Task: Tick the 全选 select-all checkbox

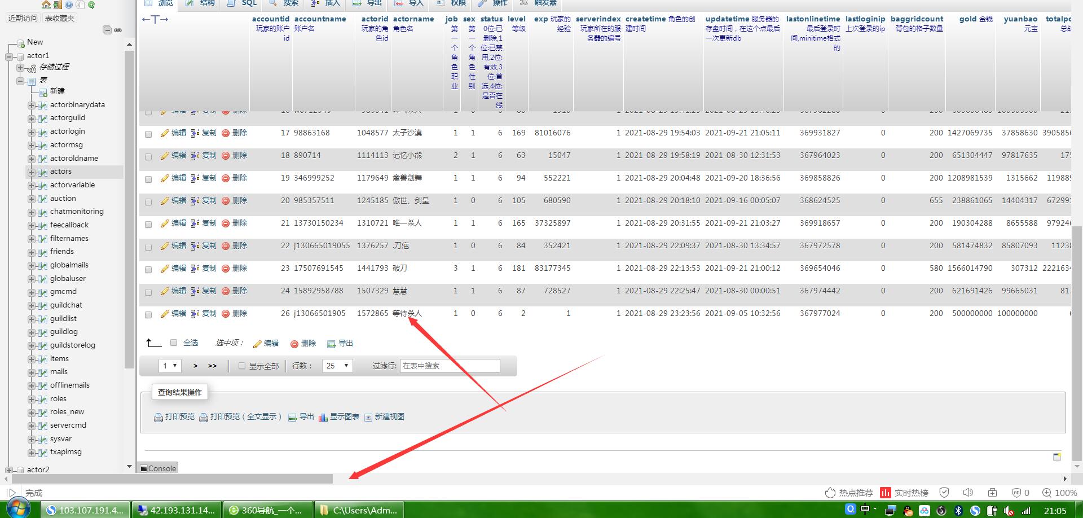Action: [174, 343]
